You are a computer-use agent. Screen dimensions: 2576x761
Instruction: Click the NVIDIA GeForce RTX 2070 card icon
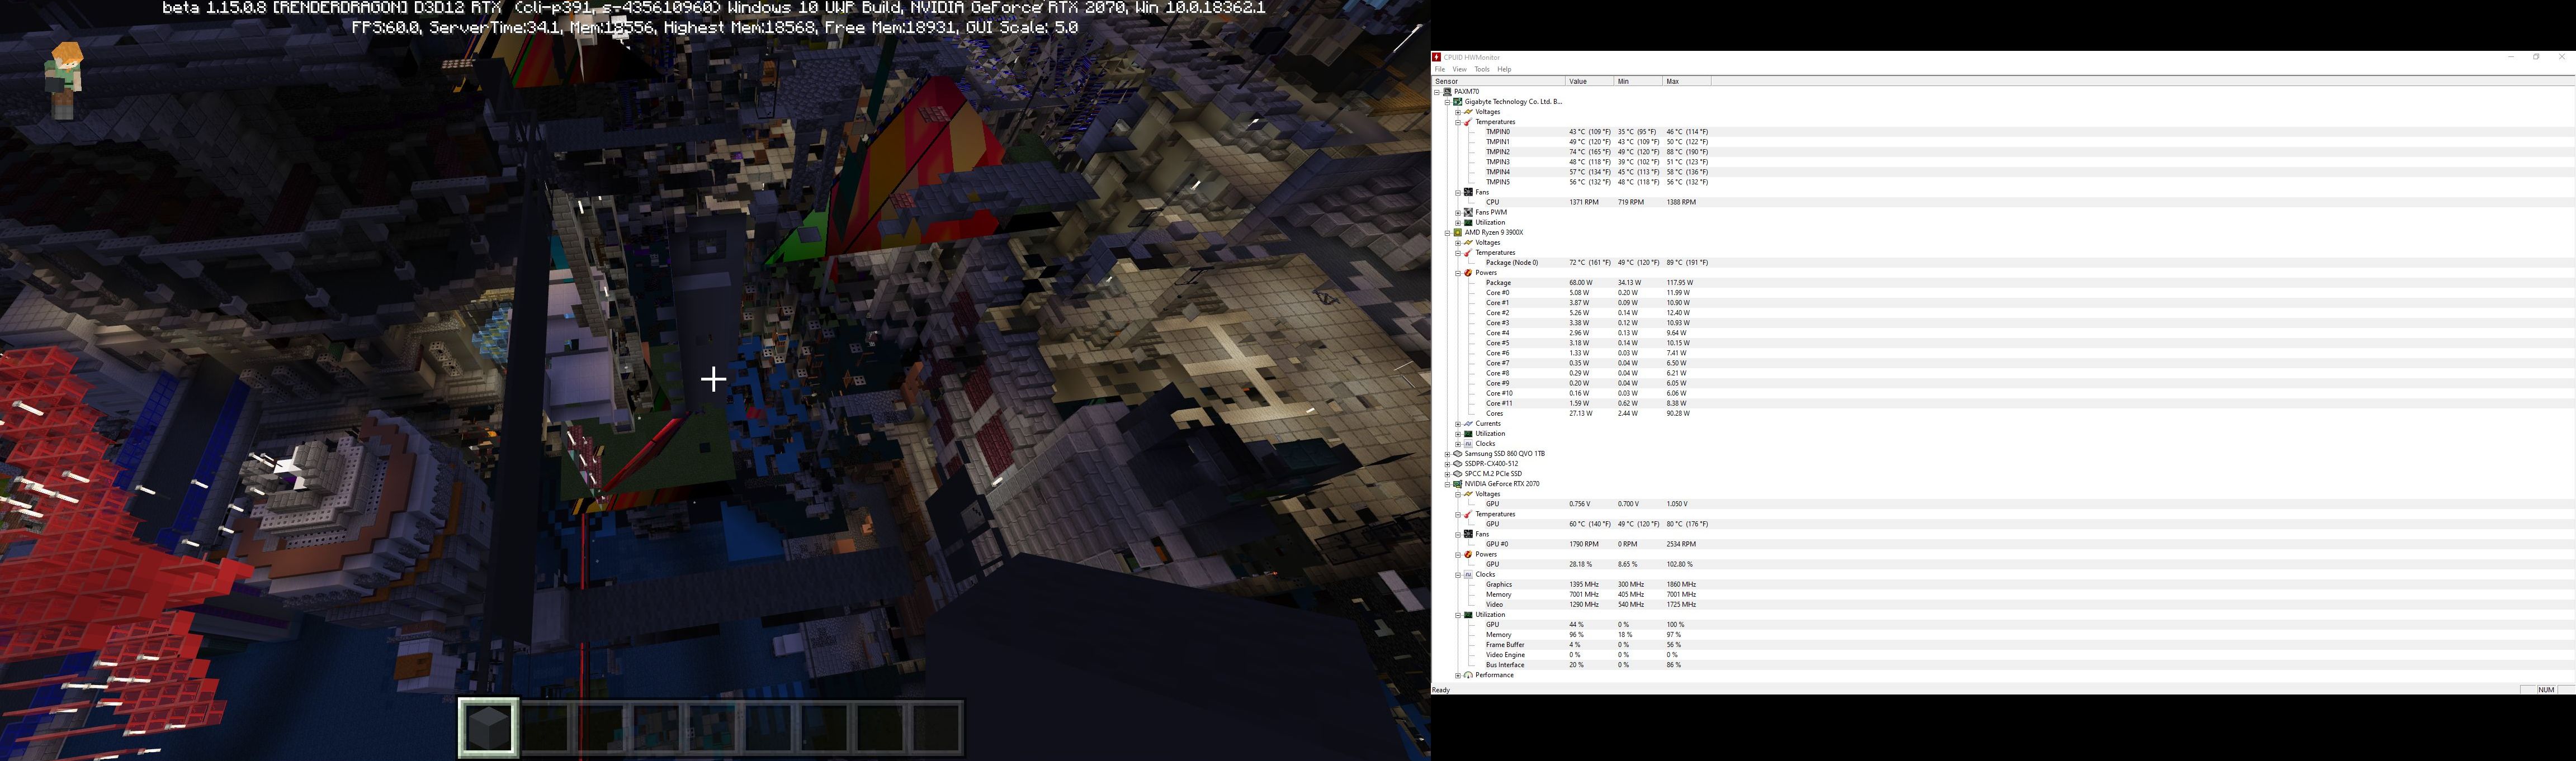[x=1458, y=484]
